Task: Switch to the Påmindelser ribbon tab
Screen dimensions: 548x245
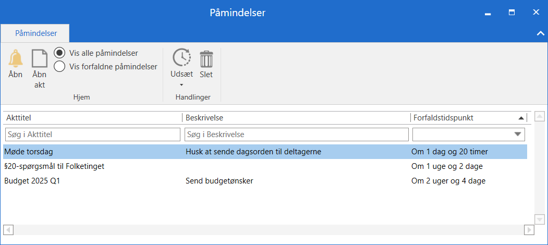Action: click(35, 33)
